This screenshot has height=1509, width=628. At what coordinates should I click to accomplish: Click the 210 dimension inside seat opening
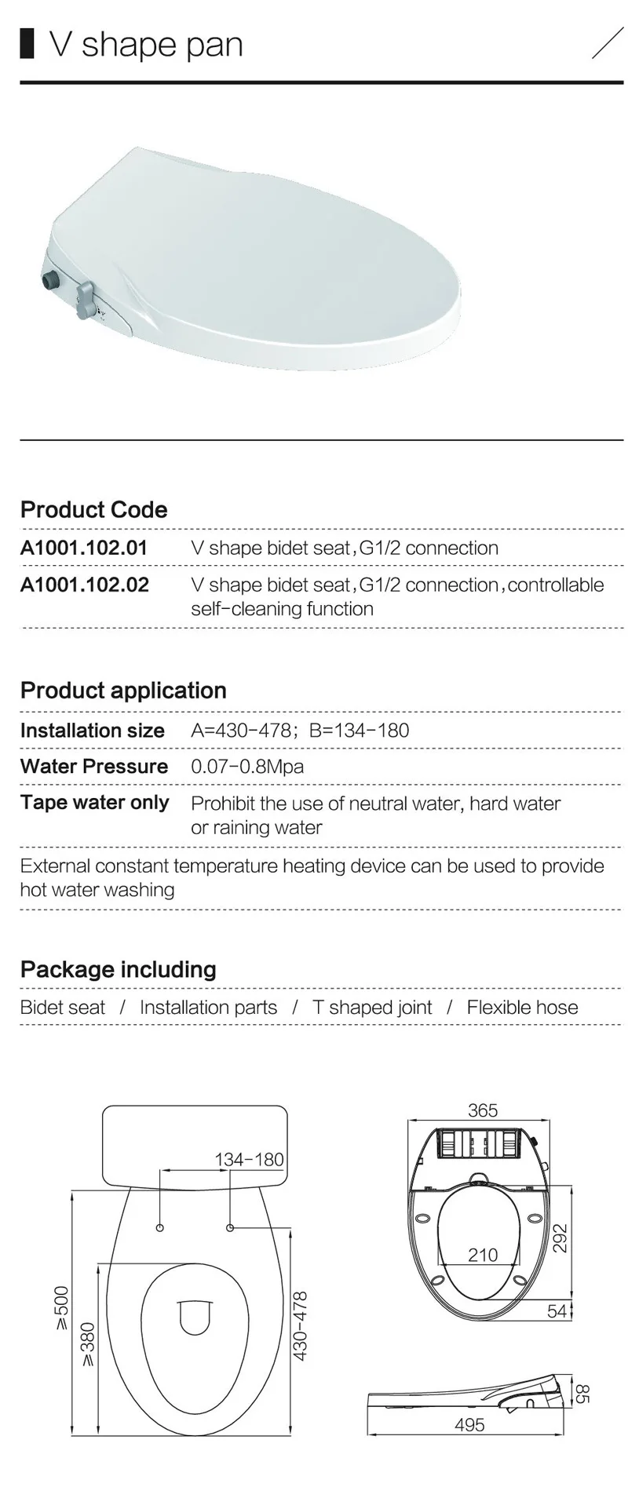(x=483, y=1255)
